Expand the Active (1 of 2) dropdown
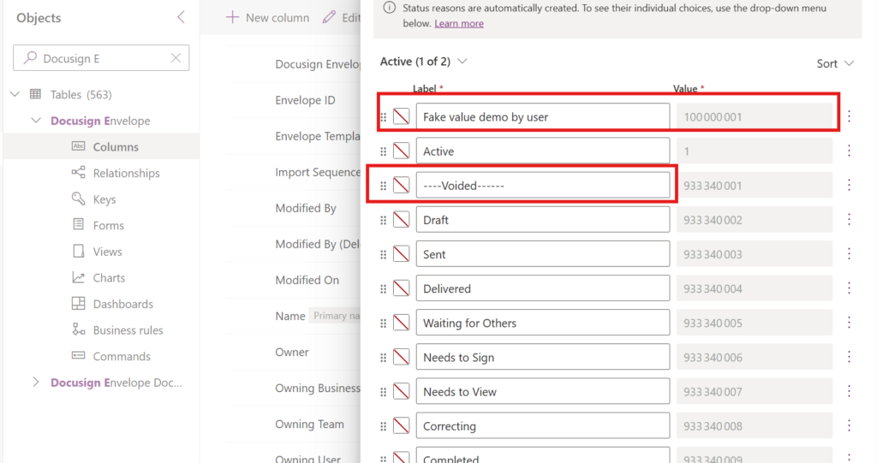877x463 pixels. pos(462,62)
